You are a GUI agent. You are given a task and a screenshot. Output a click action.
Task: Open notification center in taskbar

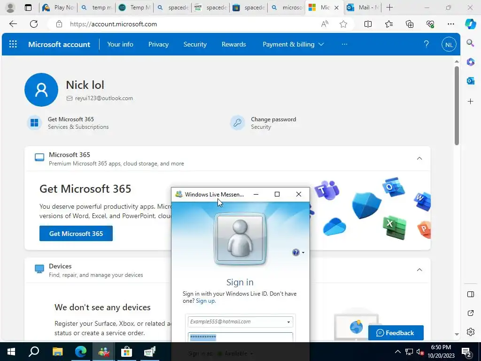click(x=466, y=352)
